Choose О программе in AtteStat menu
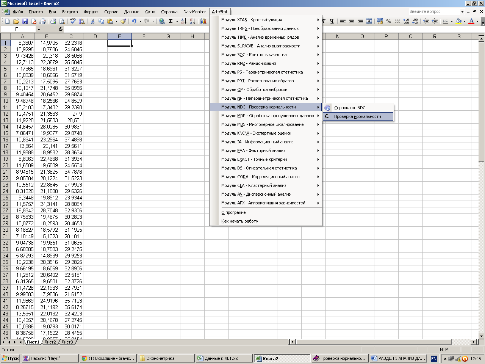This screenshot has height=364, width=485. (x=266, y=212)
